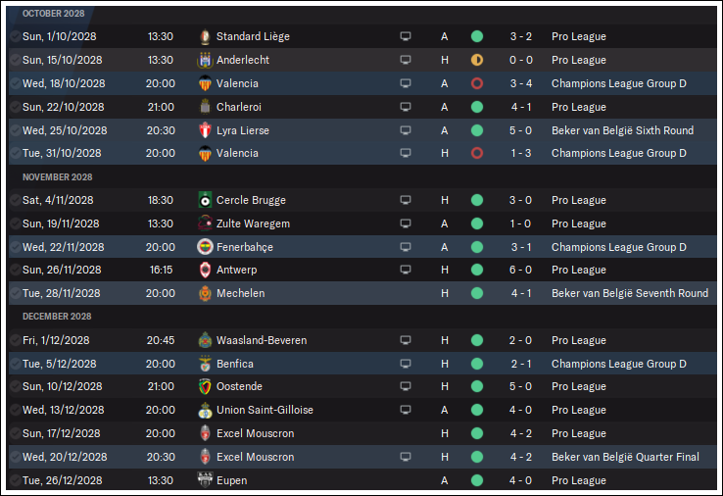The image size is (723, 496).
Task: Click the Oostende club badge
Action: point(205,386)
